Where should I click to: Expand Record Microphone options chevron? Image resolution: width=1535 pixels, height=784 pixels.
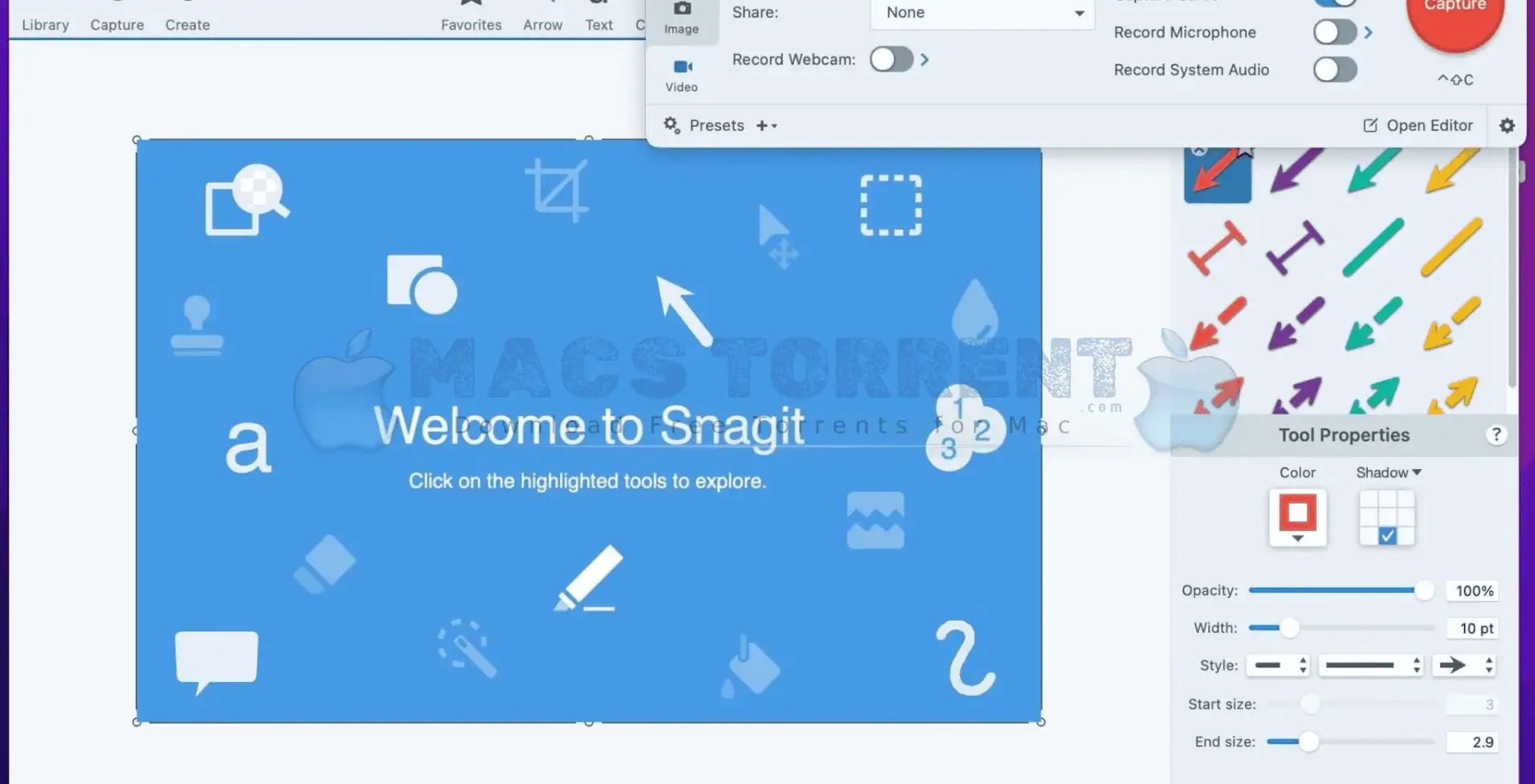[x=1368, y=32]
